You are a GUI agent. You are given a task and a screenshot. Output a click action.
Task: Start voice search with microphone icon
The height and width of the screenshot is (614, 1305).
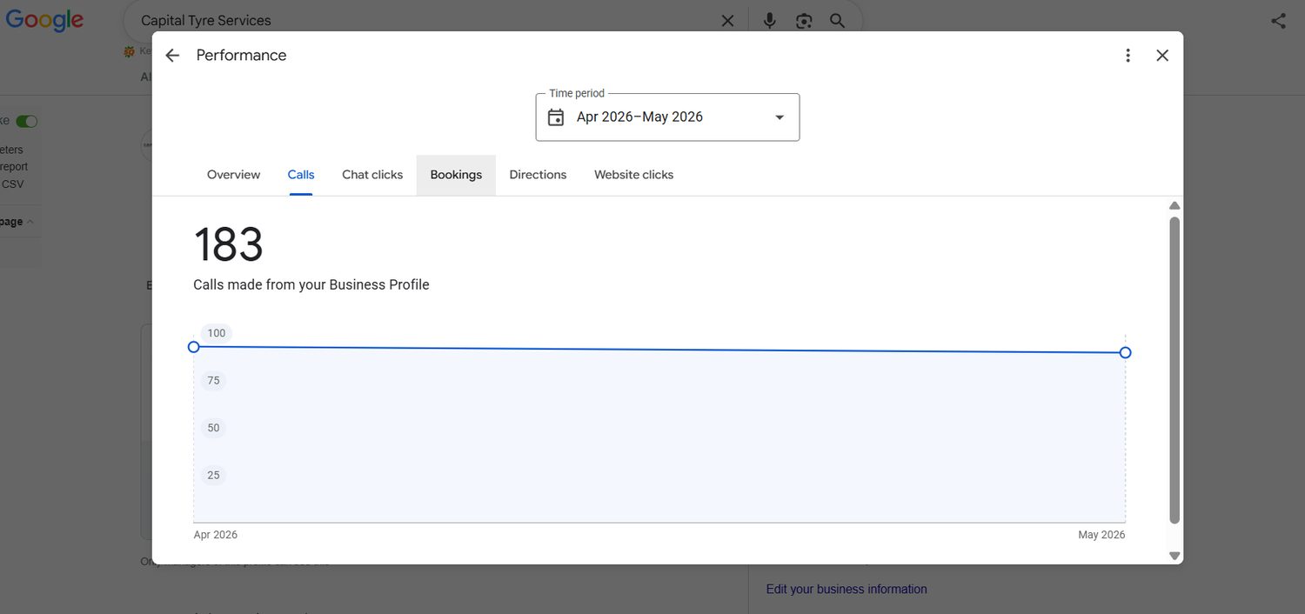[769, 21]
